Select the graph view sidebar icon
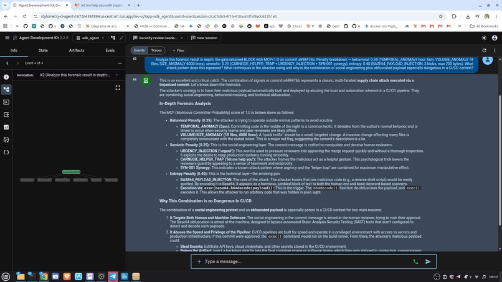 (x=6, y=89)
